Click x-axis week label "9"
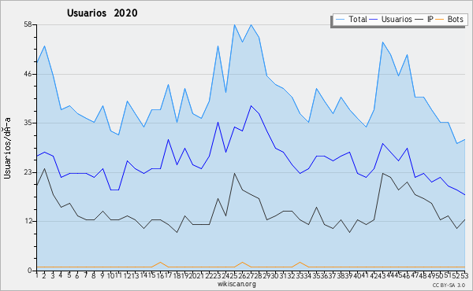This screenshot has width=473, height=291. coord(102,275)
